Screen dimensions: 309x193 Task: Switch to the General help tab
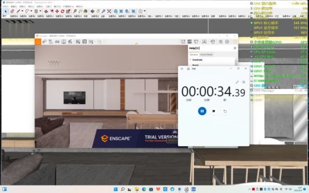coord(193,55)
